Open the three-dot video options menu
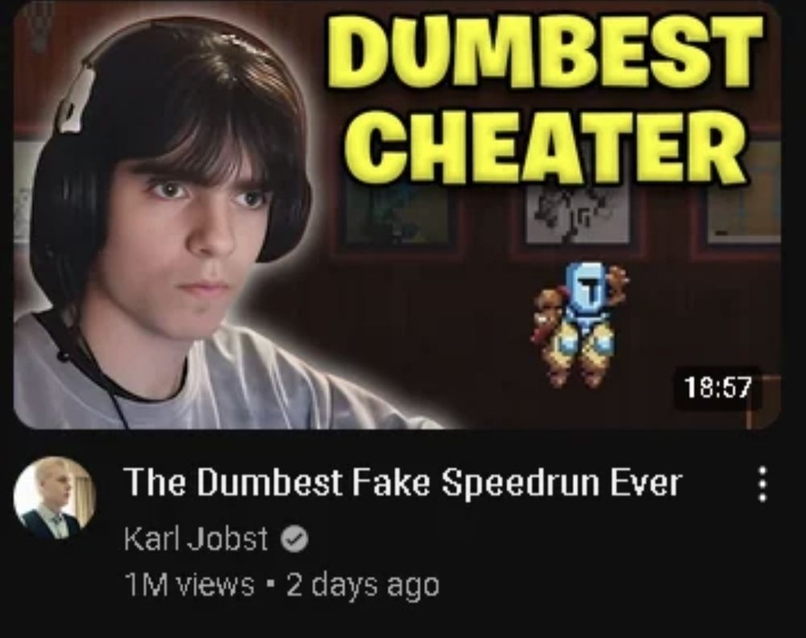This screenshot has height=638, width=806. [x=762, y=484]
